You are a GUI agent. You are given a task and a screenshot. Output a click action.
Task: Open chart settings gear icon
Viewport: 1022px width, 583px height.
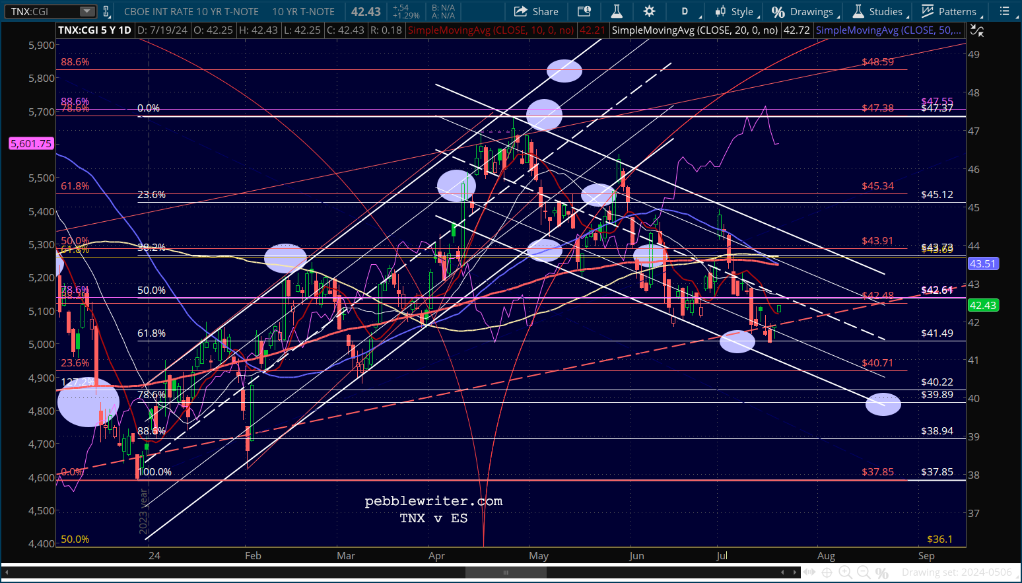(x=649, y=11)
